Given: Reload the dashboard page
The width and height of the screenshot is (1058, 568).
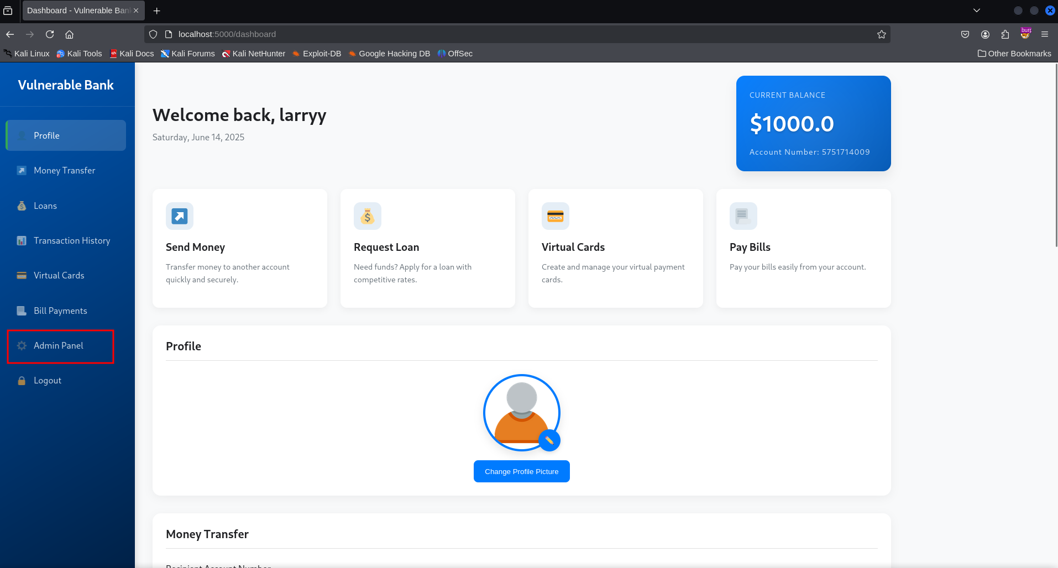Looking at the screenshot, I should tap(50, 34).
